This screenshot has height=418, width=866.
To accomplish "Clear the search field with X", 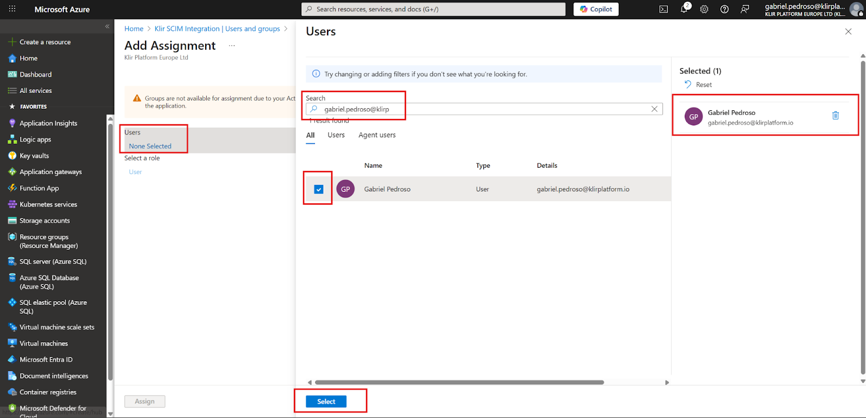I will tap(654, 109).
